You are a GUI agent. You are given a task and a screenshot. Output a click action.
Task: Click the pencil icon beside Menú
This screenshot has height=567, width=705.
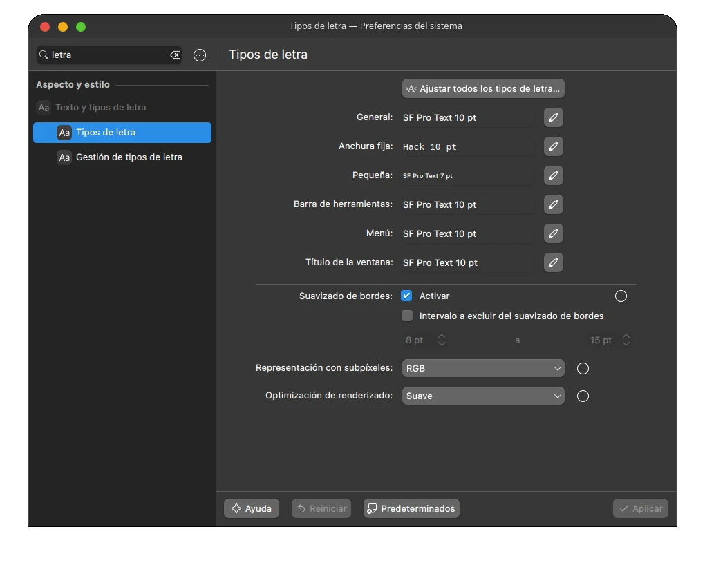553,233
